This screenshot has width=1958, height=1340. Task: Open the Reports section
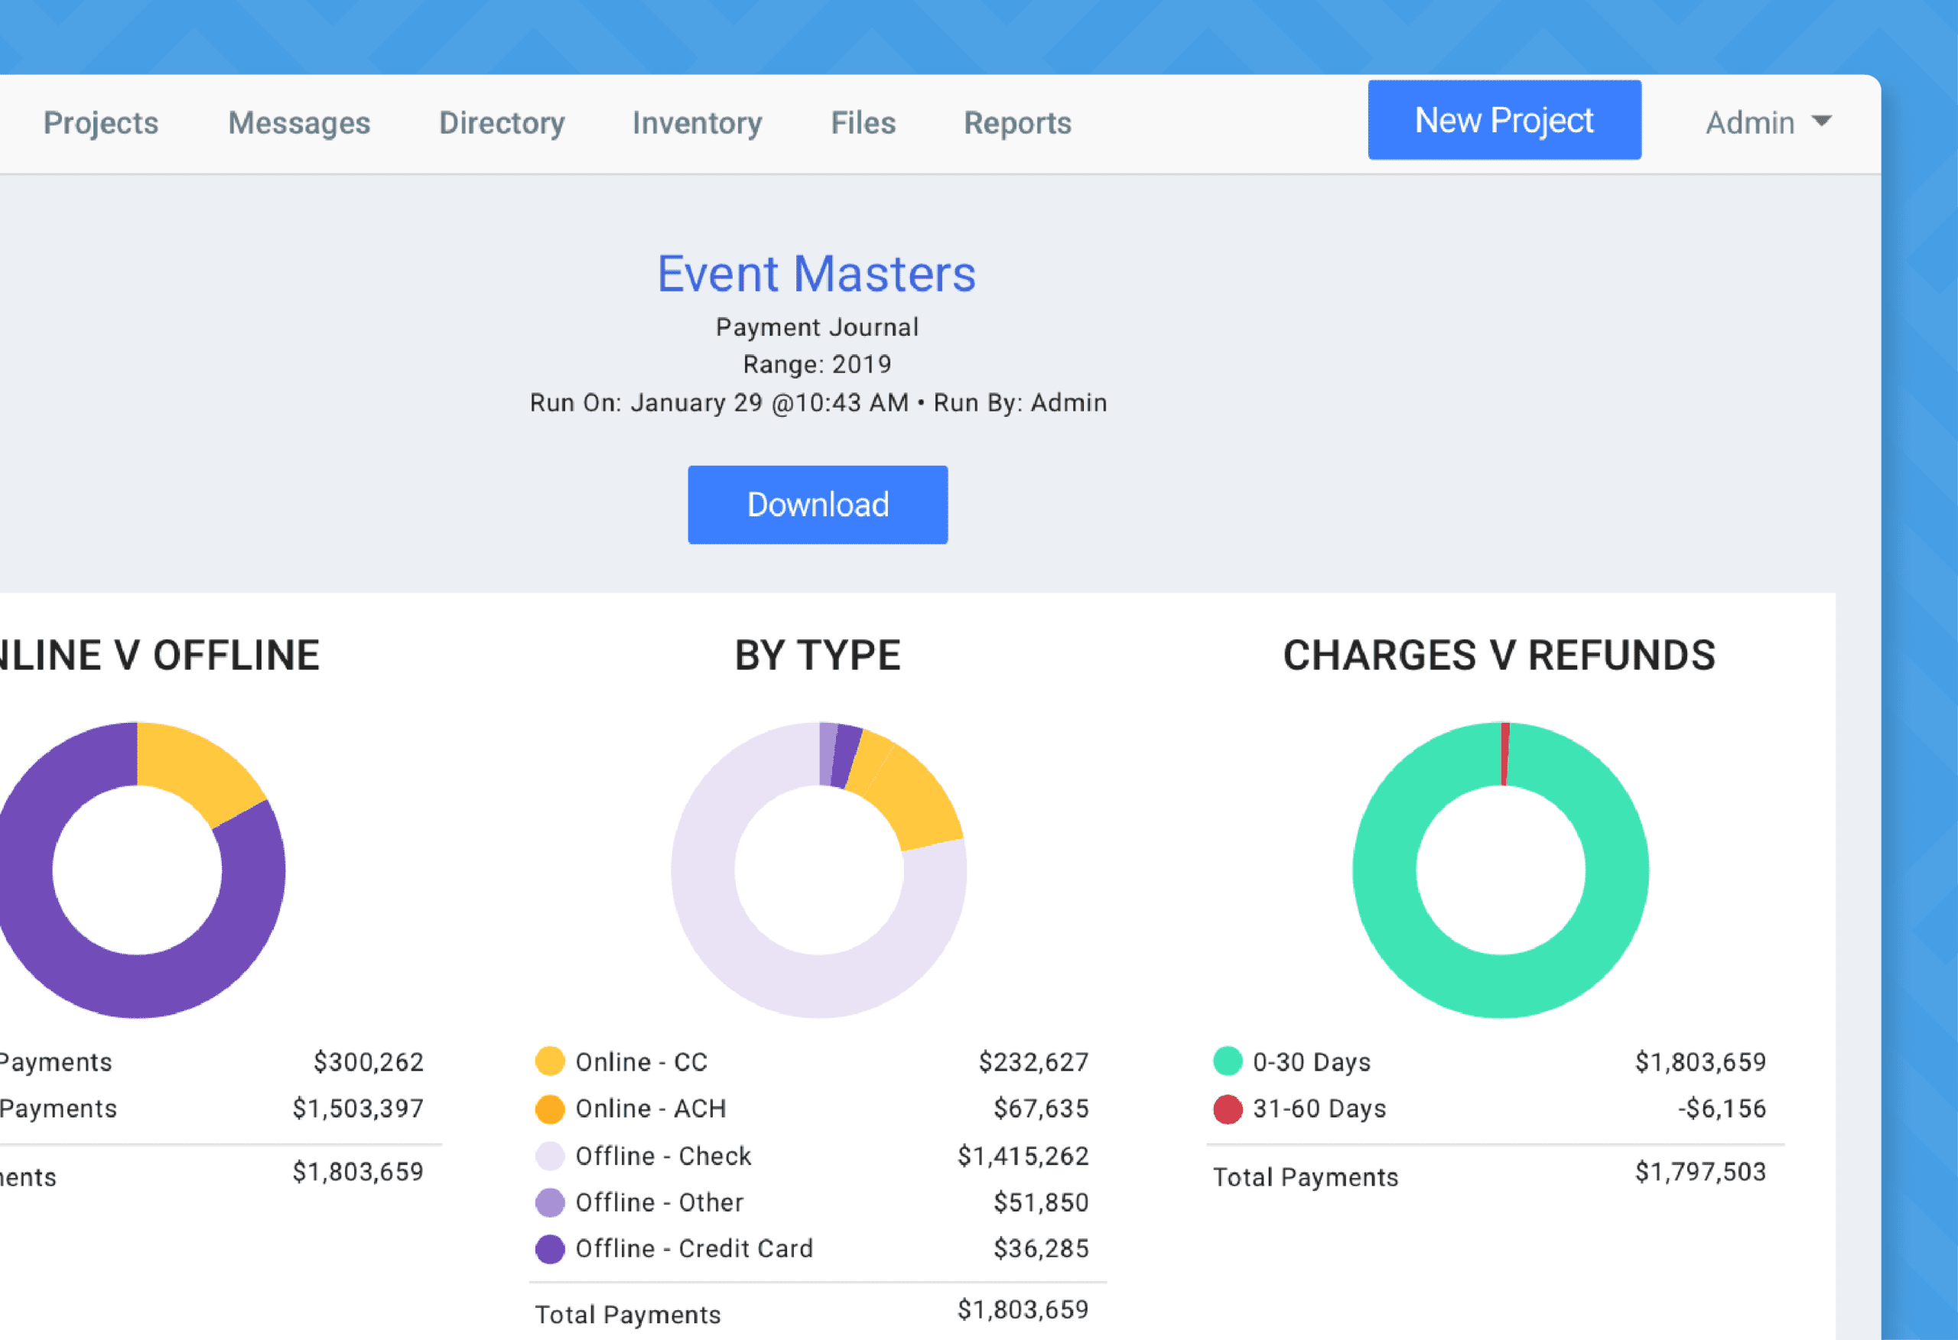point(1018,123)
